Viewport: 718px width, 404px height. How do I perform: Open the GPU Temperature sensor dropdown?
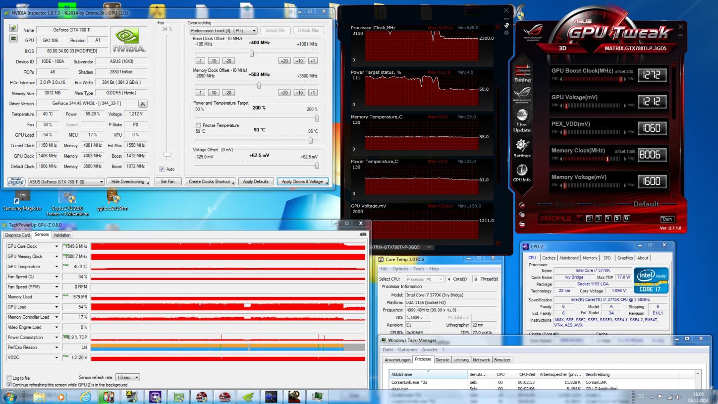[56, 267]
